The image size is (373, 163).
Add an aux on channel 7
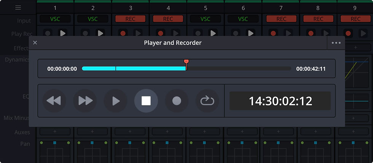tap(278, 131)
